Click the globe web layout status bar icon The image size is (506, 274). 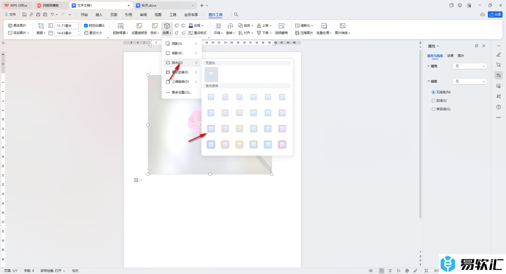click(407, 271)
